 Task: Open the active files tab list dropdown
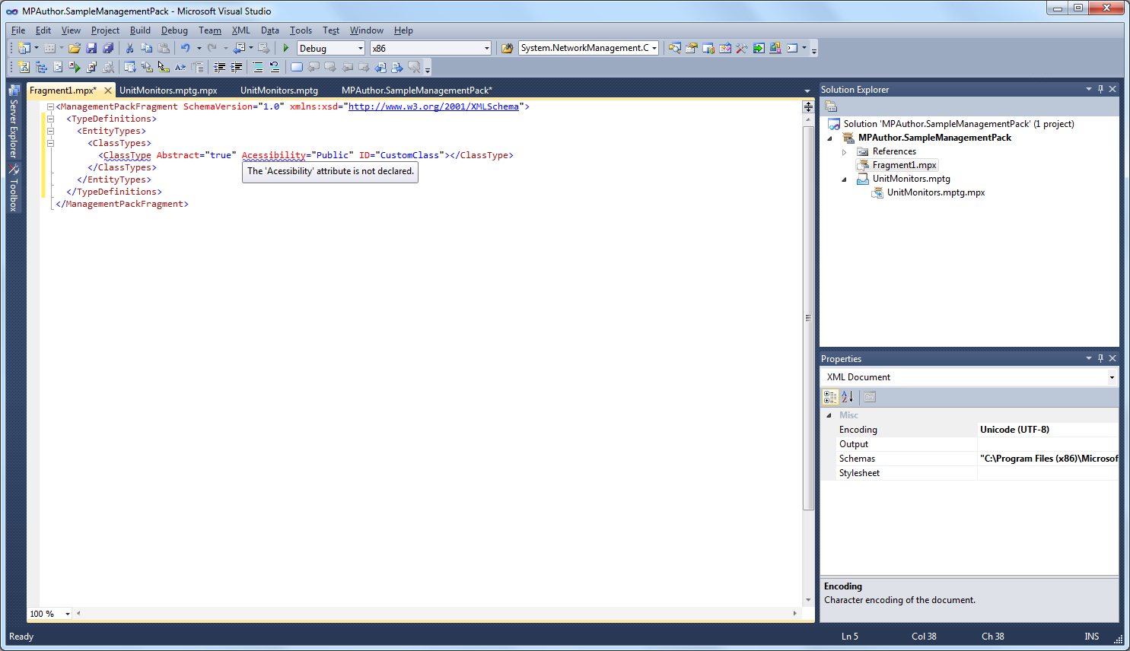[807, 91]
